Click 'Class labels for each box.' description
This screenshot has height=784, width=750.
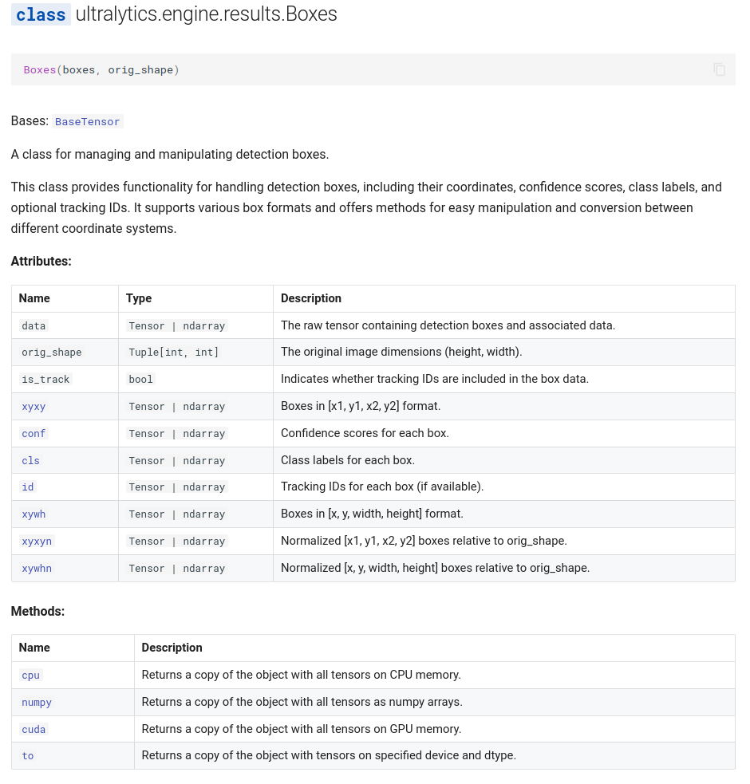click(x=348, y=460)
